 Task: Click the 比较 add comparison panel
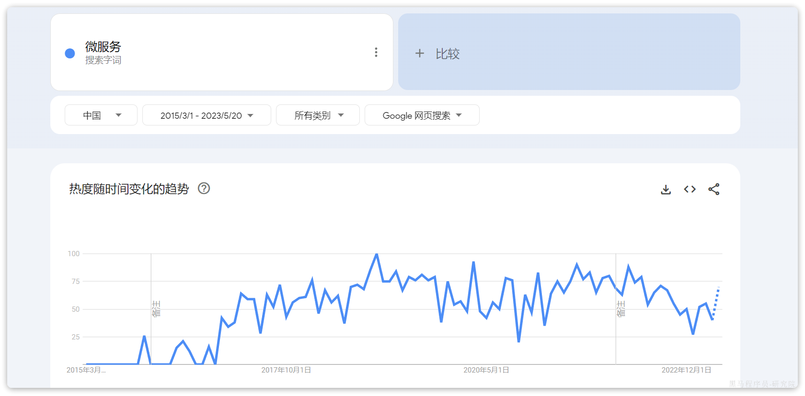point(569,52)
